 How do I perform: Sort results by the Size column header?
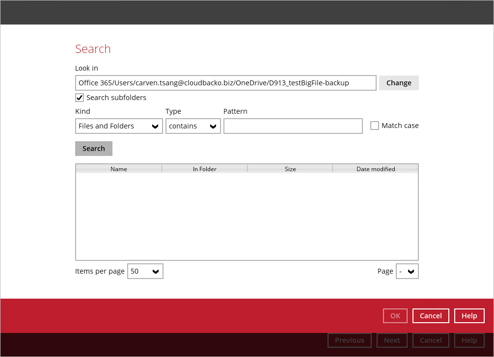(x=290, y=169)
